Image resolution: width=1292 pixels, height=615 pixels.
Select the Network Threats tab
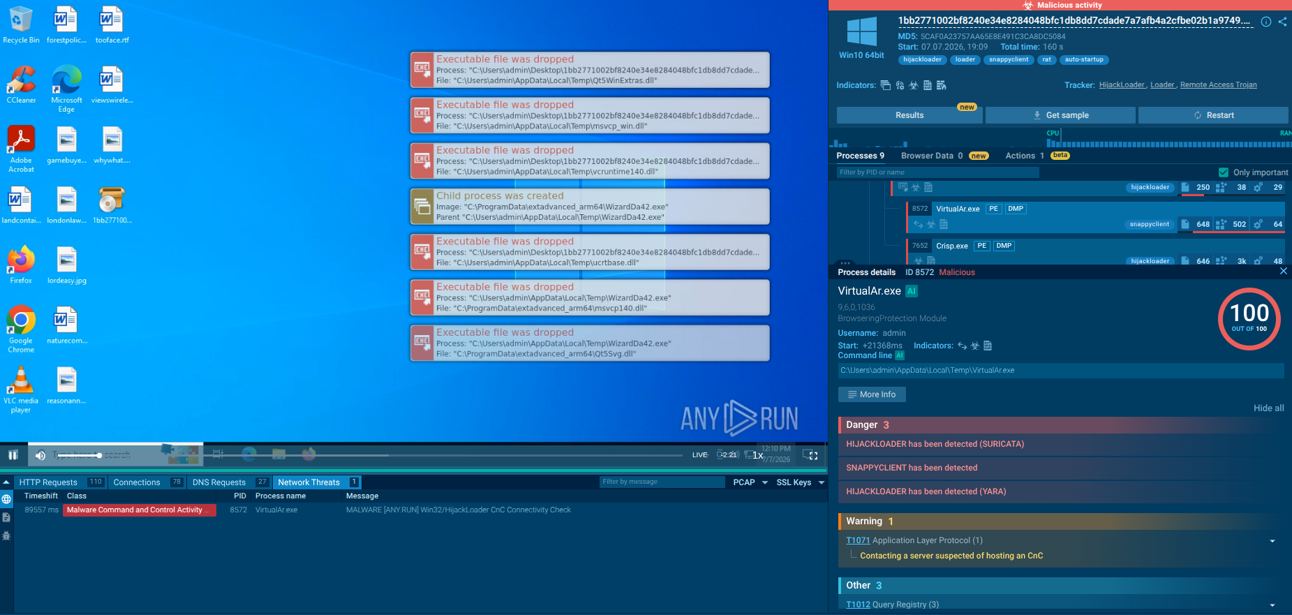tap(317, 482)
